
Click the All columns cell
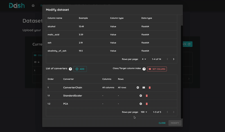[x=108, y=87]
